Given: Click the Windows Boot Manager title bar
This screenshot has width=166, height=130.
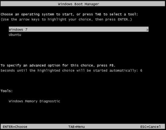Looking at the screenshot, I should (83, 4).
